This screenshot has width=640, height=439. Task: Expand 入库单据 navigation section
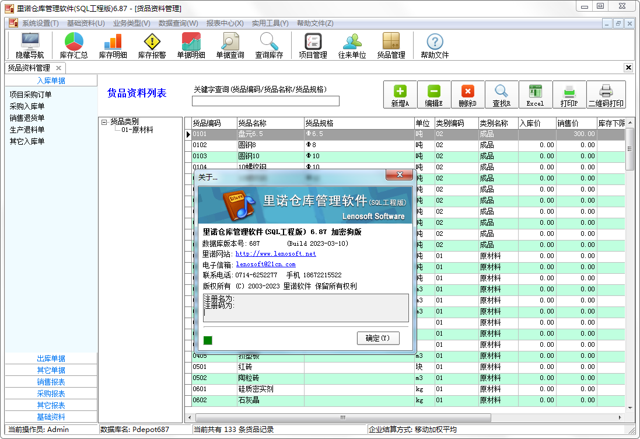(51, 81)
